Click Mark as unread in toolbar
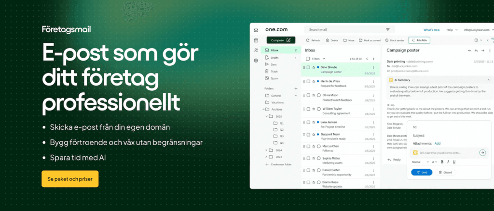Image resolution: width=494 pixels, height=211 pixels. (370, 40)
